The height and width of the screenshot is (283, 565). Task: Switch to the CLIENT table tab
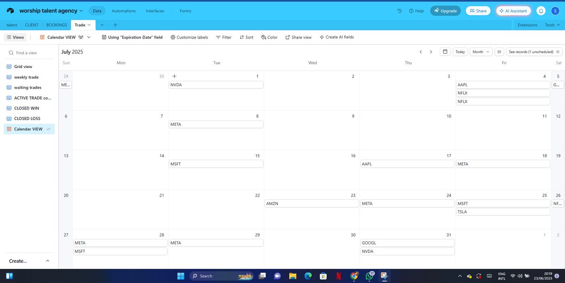pos(32,25)
